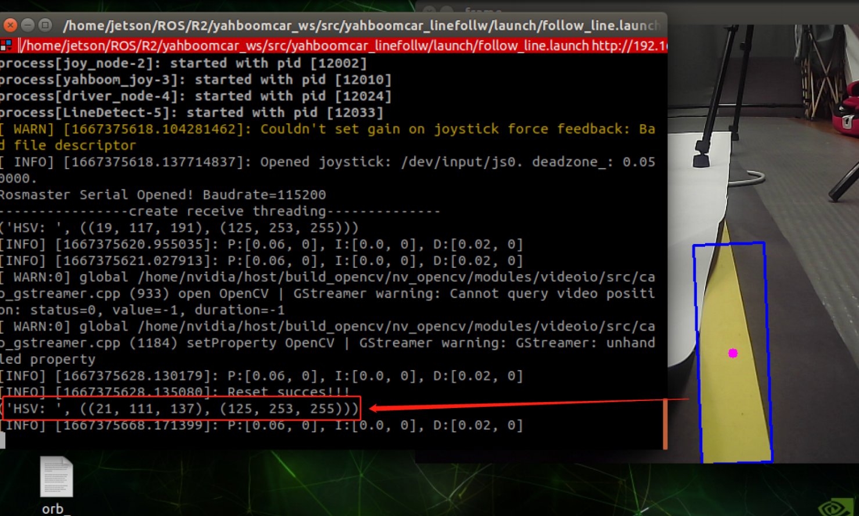Image resolution: width=859 pixels, height=516 pixels.
Task: Click the 'process[LineDetect-5]' started line
Action: (192, 113)
